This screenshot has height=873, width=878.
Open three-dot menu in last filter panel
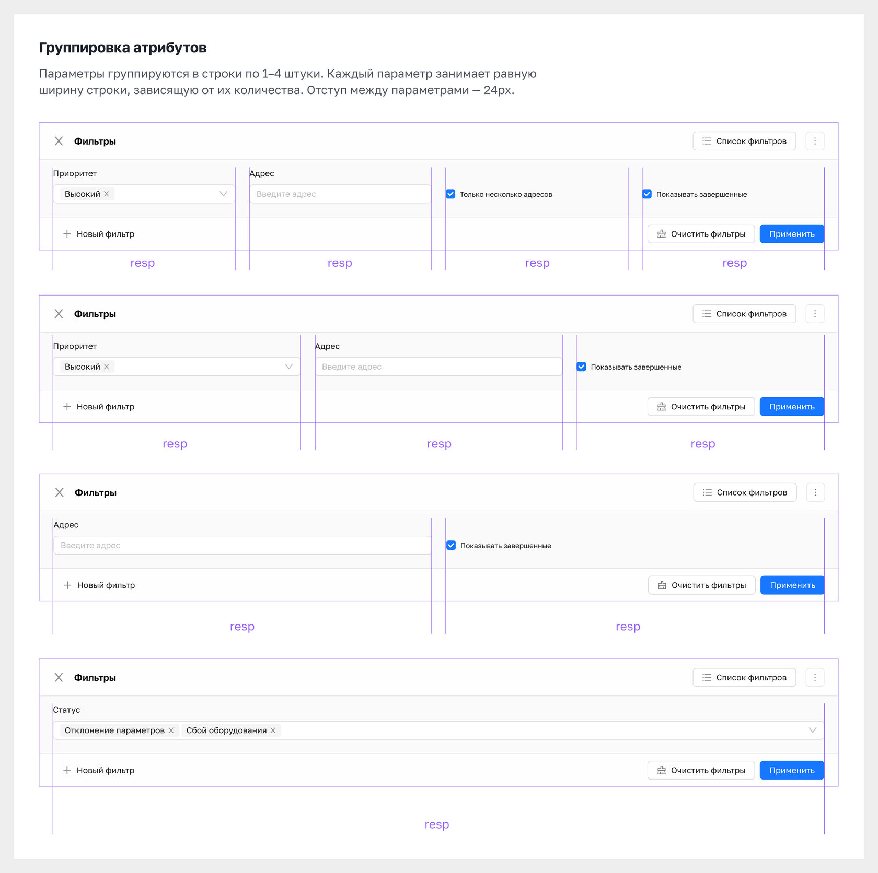point(815,677)
